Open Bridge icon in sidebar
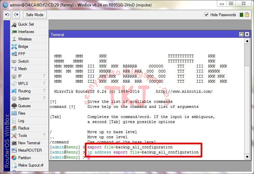254x174 pixels. click(x=14, y=47)
